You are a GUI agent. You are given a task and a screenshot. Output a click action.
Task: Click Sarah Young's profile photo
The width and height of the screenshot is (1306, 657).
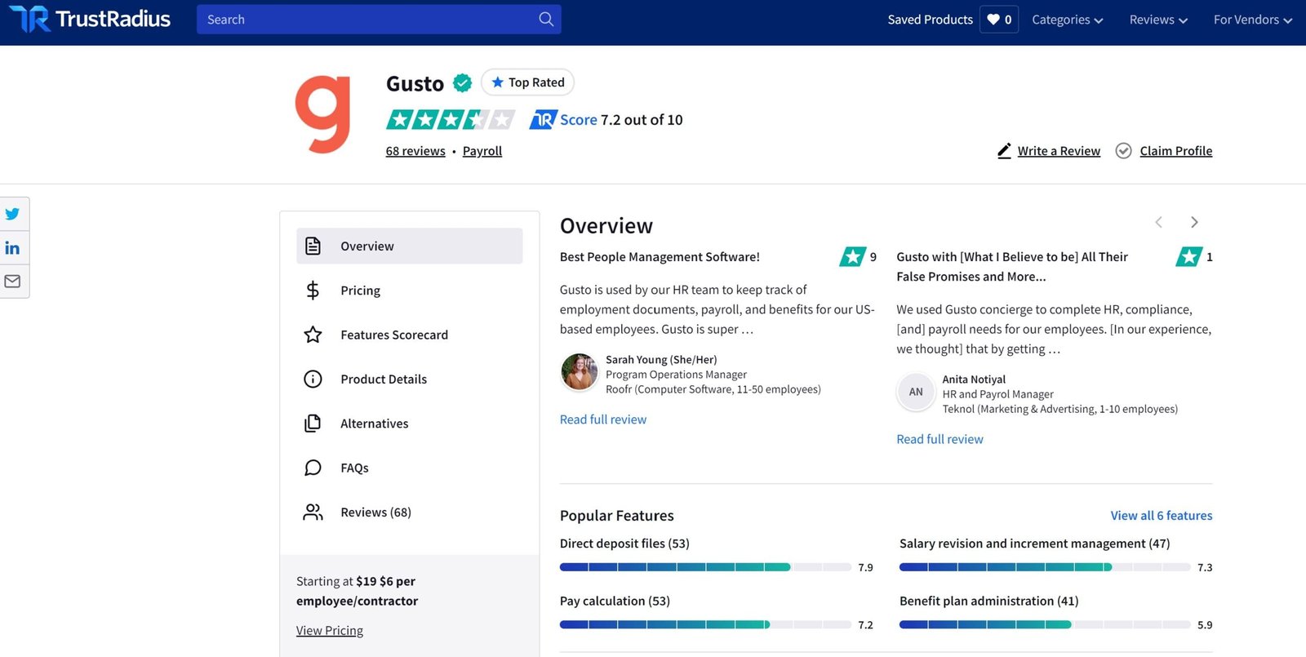(580, 372)
